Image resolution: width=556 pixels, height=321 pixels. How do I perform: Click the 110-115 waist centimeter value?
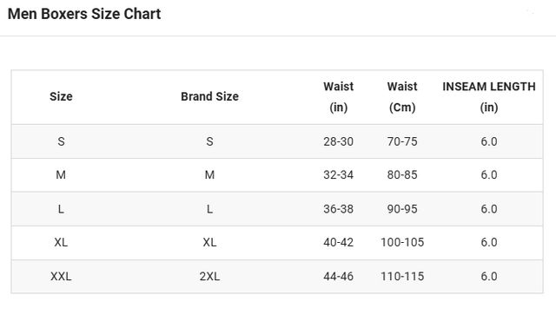(x=402, y=277)
